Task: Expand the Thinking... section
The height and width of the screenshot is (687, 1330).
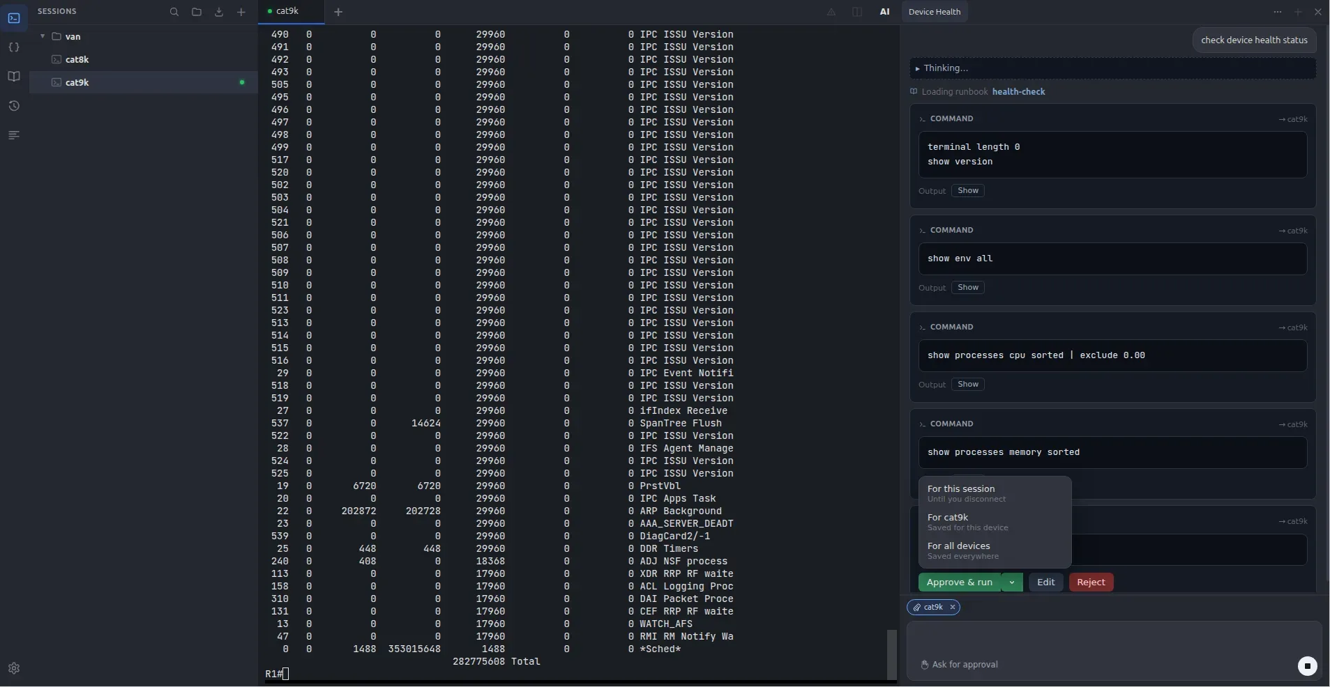Action: (1112, 68)
